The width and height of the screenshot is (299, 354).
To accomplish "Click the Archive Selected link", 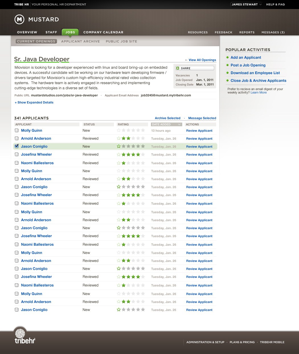I will [167, 118].
